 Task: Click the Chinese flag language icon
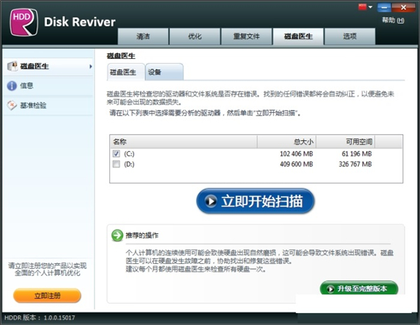363,7
